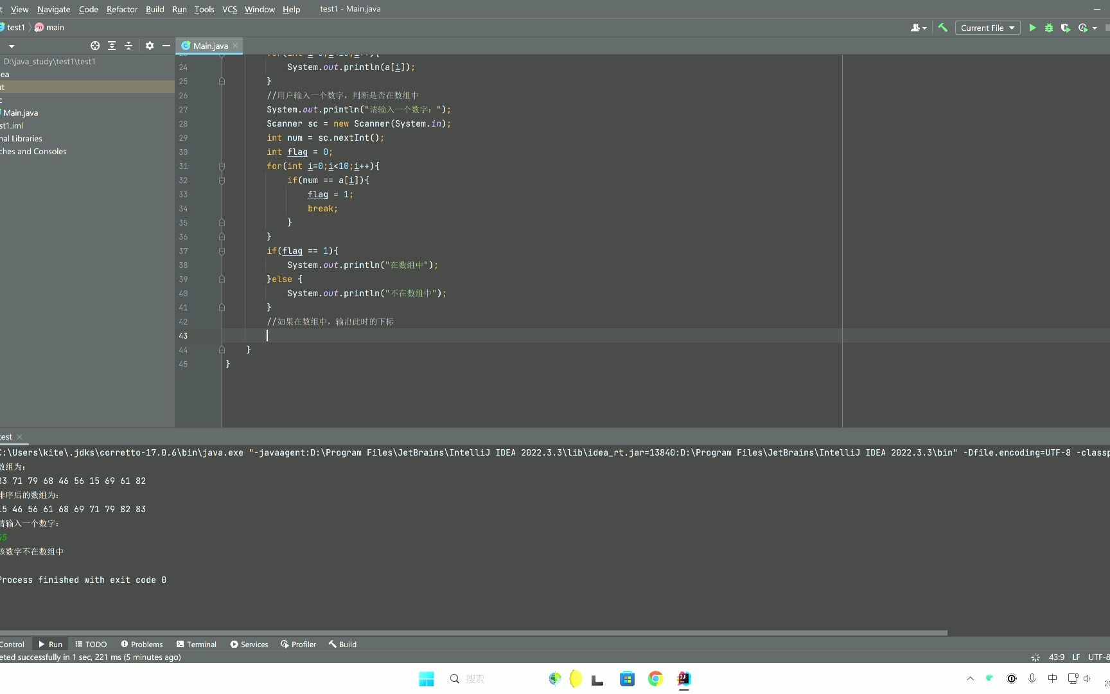Select Main.java in the project tree
The height and width of the screenshot is (694, 1110).
[21, 112]
